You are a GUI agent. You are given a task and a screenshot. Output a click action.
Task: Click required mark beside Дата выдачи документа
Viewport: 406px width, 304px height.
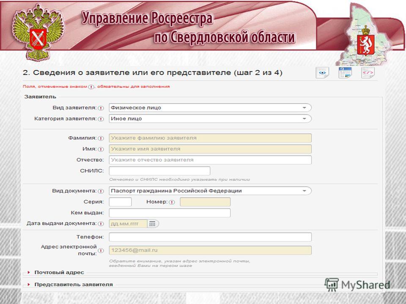(101, 224)
